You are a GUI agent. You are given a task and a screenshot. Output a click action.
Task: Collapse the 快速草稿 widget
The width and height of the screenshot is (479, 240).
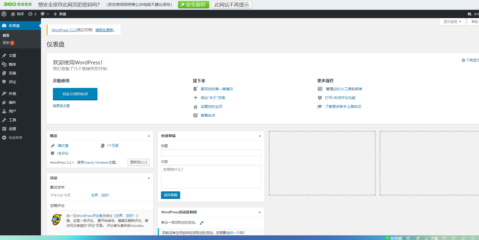(260, 136)
